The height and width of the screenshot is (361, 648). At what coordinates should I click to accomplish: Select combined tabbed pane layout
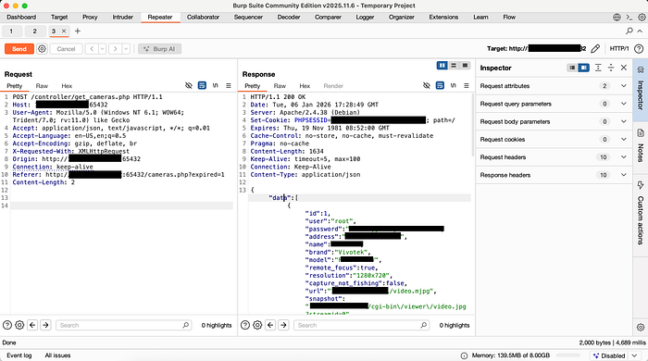point(465,66)
